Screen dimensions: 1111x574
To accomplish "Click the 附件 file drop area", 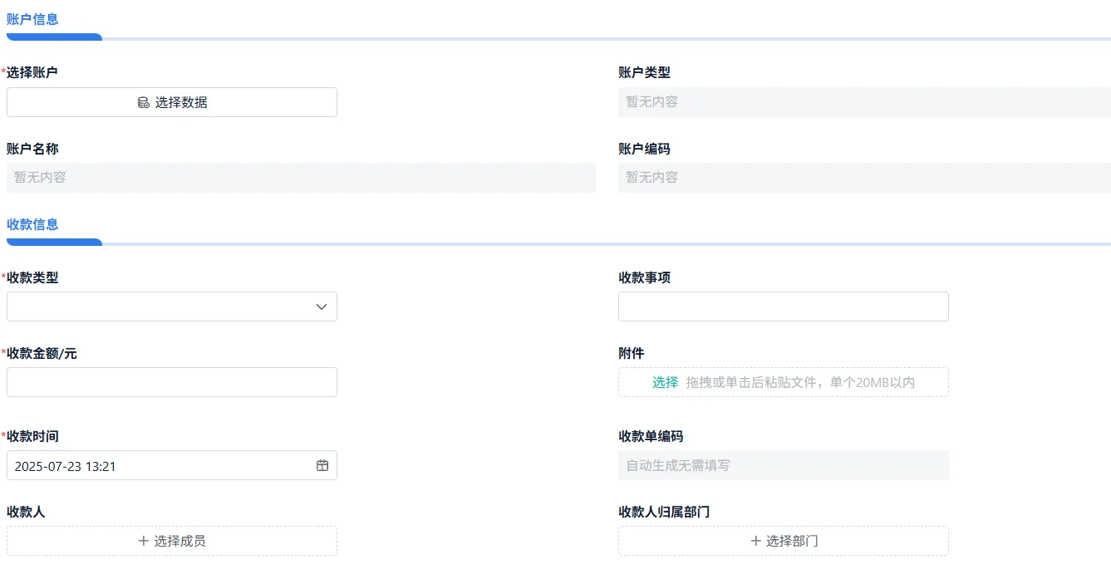I will (x=799, y=382).
